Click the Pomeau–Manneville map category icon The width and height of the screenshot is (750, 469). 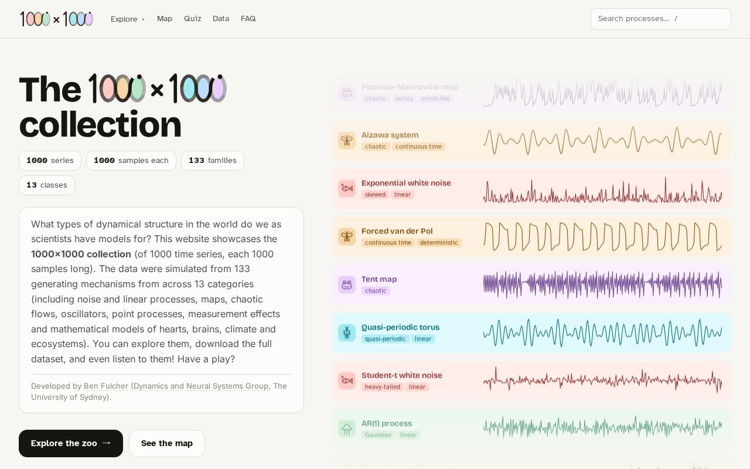(x=347, y=93)
